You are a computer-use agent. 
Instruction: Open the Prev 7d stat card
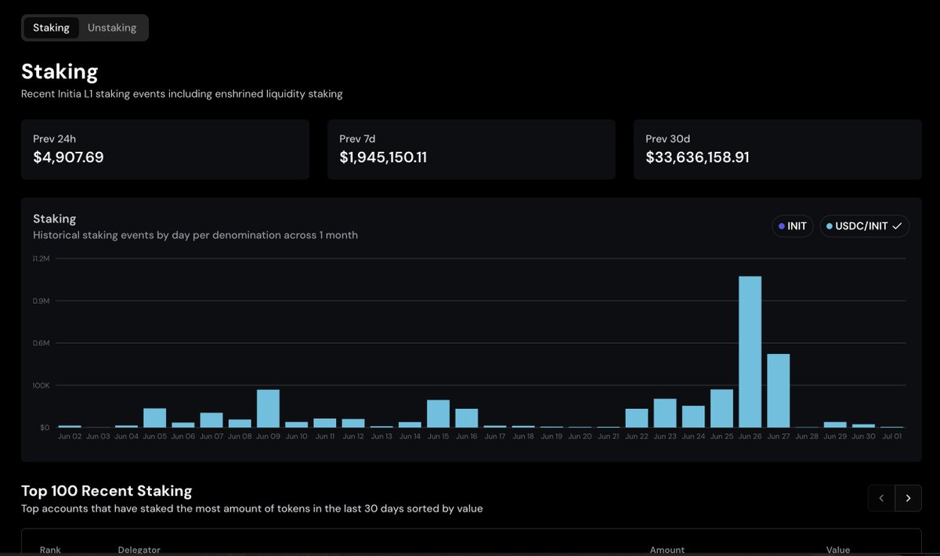[x=471, y=150]
